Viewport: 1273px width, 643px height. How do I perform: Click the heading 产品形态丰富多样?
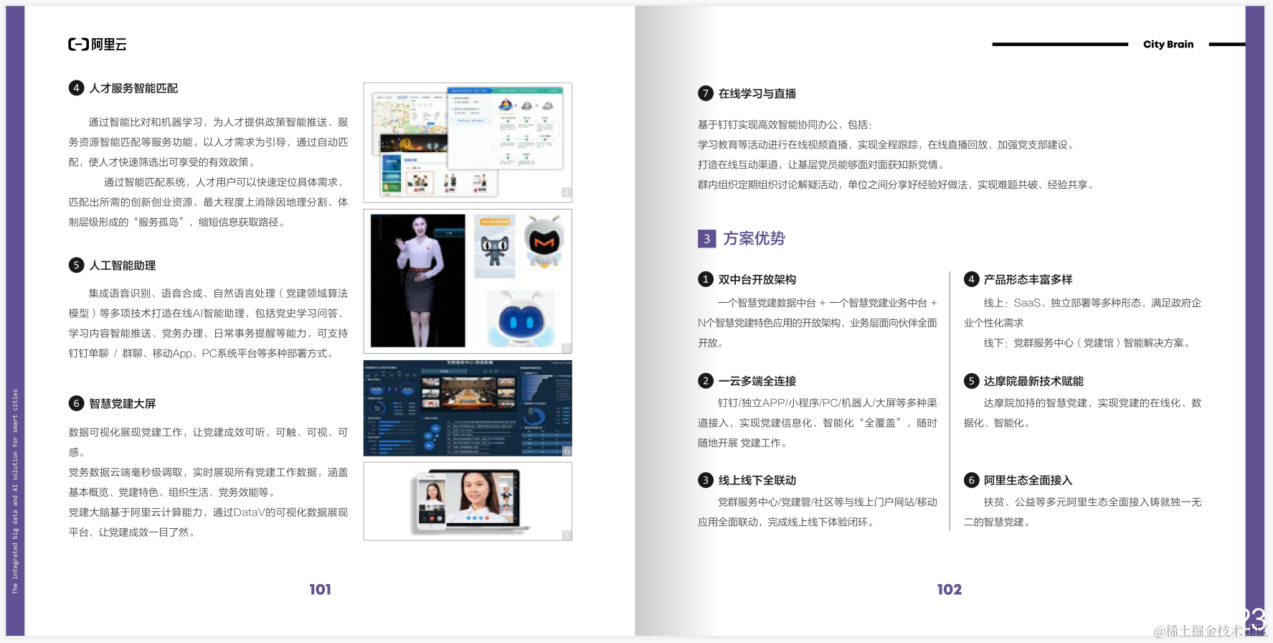(x=1028, y=280)
